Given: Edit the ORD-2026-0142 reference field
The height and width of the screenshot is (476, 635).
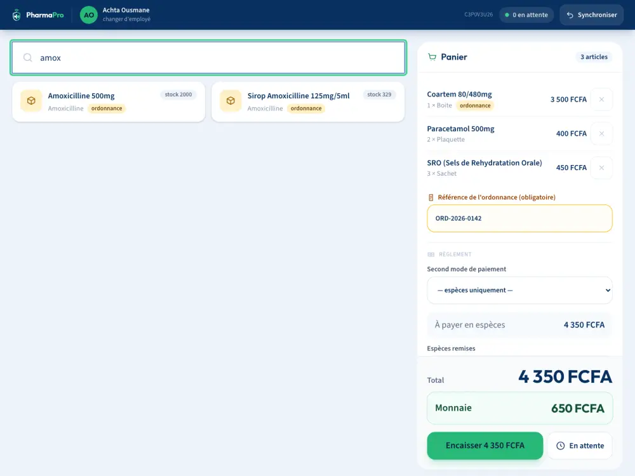Looking at the screenshot, I should [x=519, y=218].
